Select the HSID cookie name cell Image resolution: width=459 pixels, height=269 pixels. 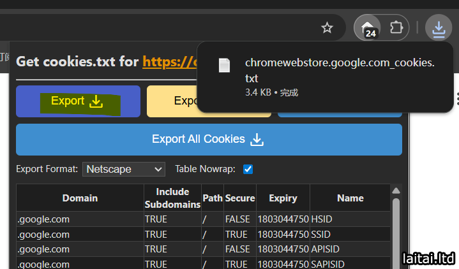[322, 219]
